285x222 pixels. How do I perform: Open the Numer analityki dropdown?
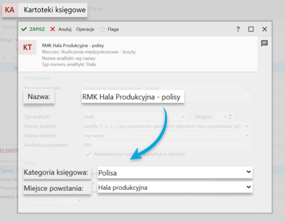[247, 126]
